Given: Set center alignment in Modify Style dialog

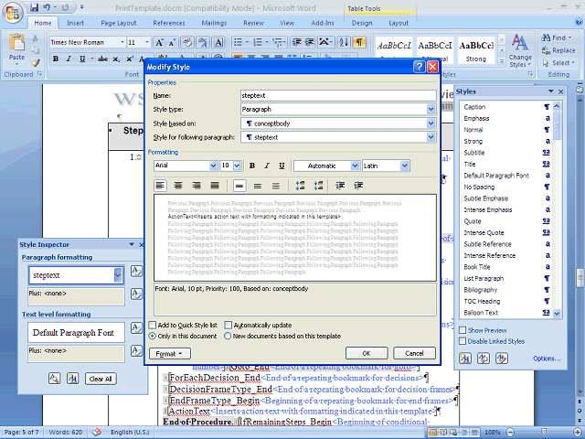Looking at the screenshot, I should click(178, 186).
